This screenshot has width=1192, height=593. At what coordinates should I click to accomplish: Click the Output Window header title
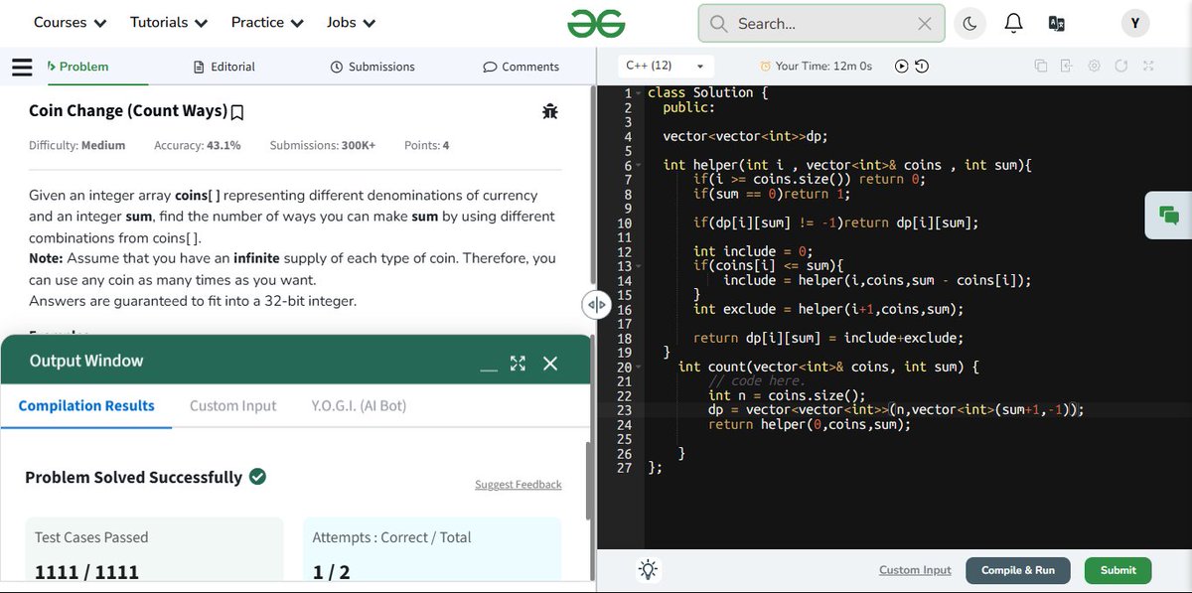pos(86,361)
